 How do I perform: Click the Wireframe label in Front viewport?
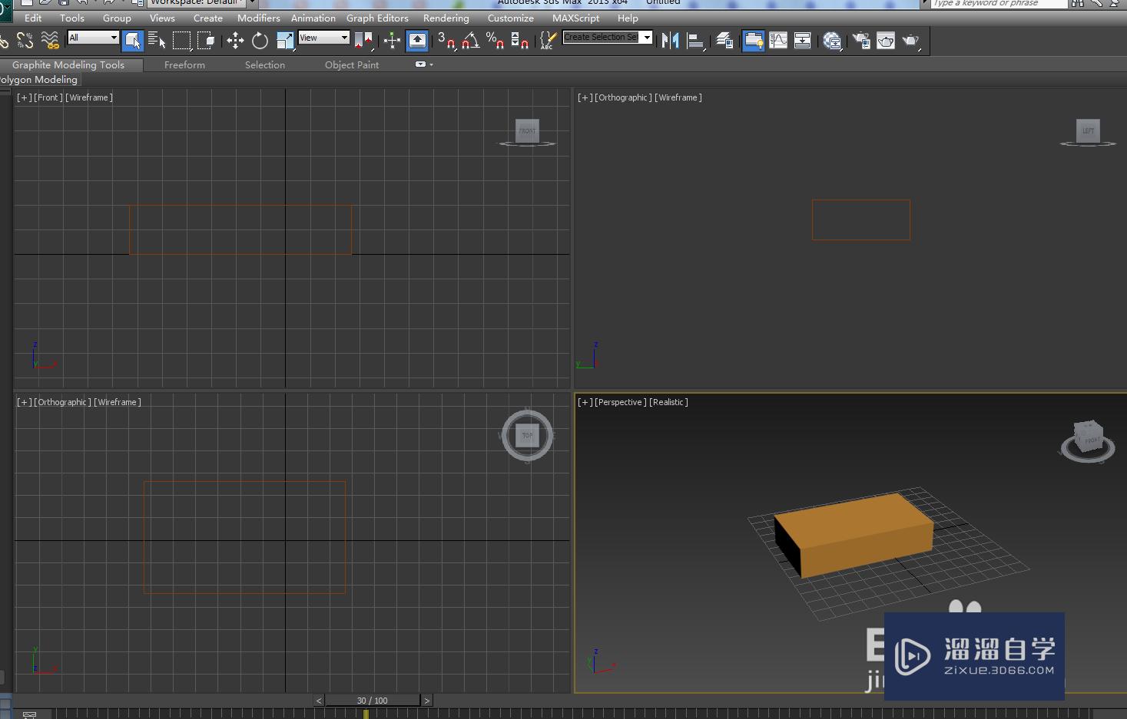tap(89, 97)
